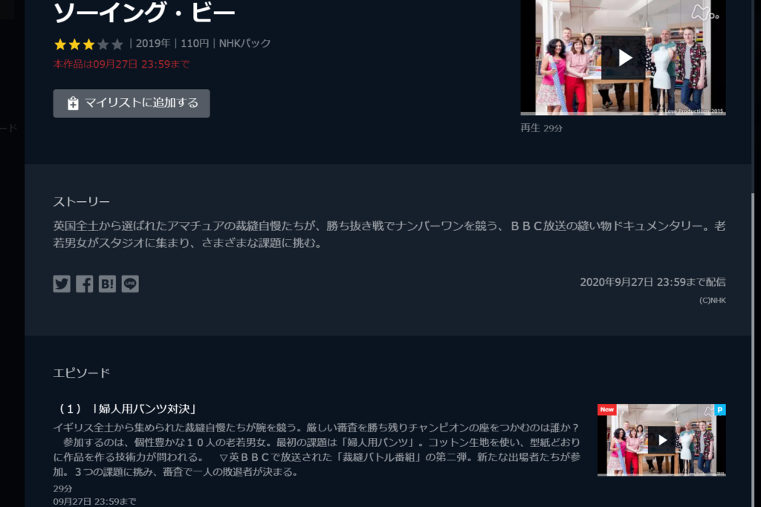Image resolution: width=761 pixels, height=507 pixels.
Task: Click the NHK logo on main thumbnail
Action: [705, 13]
